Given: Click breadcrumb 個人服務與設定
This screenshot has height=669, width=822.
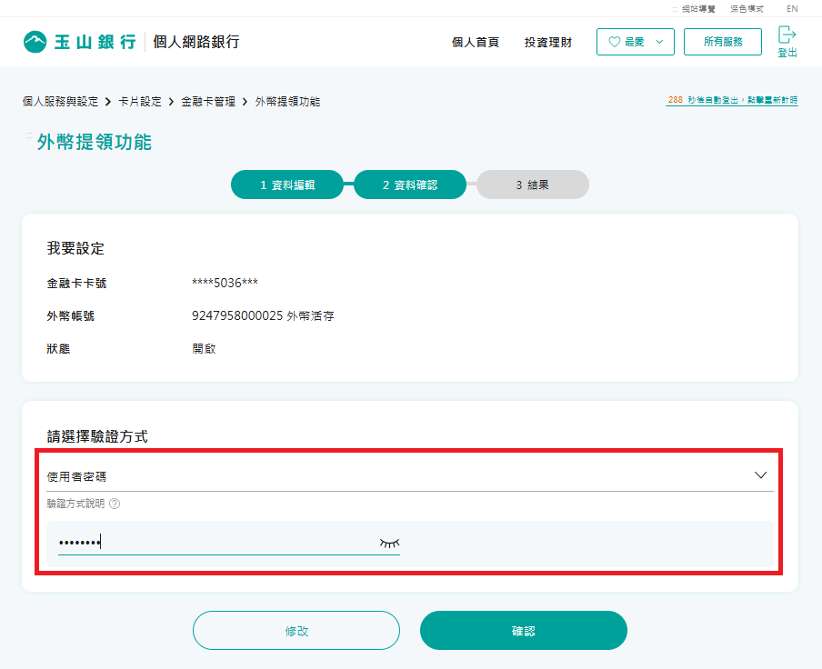Looking at the screenshot, I should 60,102.
